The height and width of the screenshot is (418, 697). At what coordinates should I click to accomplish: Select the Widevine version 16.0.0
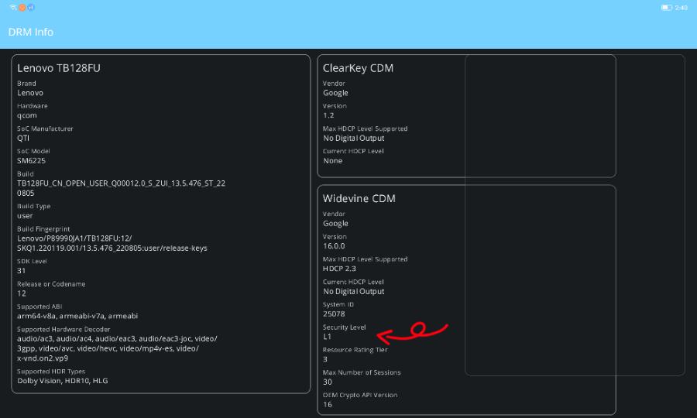[x=334, y=246]
